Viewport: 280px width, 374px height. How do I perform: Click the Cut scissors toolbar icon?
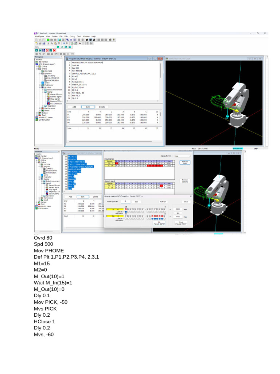(48, 43)
